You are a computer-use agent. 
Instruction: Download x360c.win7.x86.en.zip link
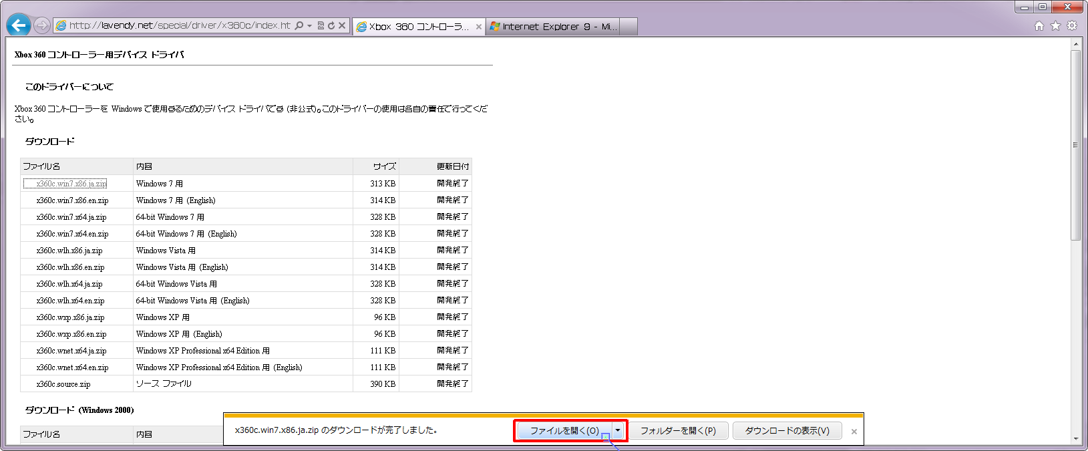72,200
